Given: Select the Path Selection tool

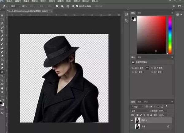Looking at the screenshot, I should click(2, 80).
